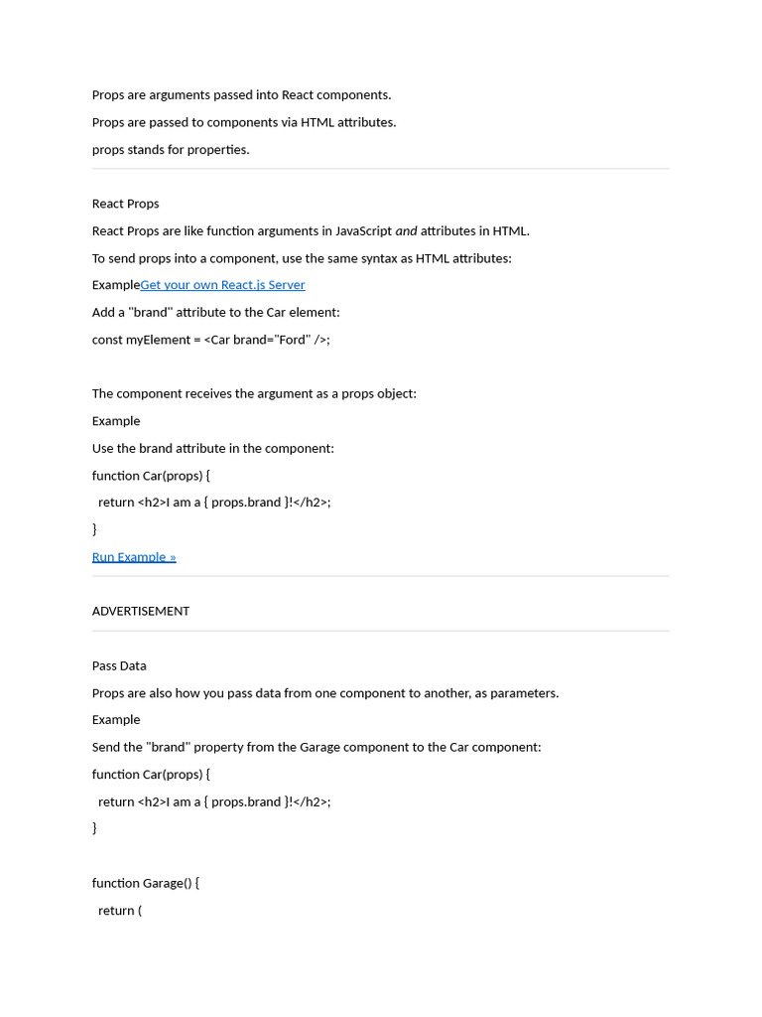Image resolution: width=762 pixels, height=1017 pixels.
Task: Click the 'Run Example »' link
Action: click(134, 557)
